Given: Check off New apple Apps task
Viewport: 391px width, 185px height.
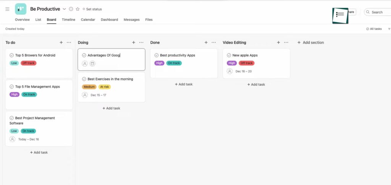Looking at the screenshot, I should point(229,55).
